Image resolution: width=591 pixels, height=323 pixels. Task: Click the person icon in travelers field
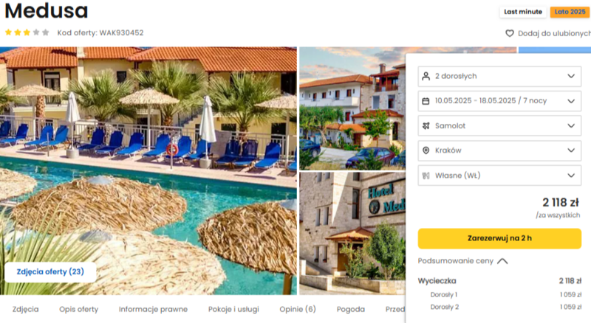[x=426, y=76]
